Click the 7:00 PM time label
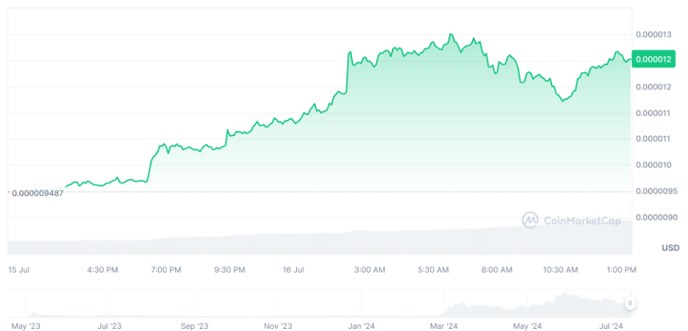The width and height of the screenshot is (688, 331). click(x=165, y=270)
